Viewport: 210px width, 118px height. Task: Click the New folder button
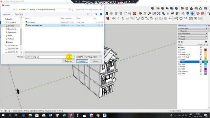point(19,14)
